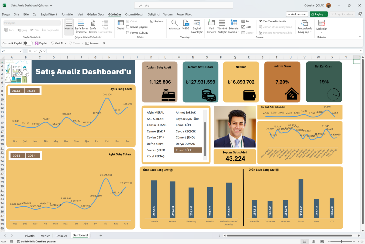Open the Dosya menu
This screenshot has width=365, height=244.
(6, 14)
